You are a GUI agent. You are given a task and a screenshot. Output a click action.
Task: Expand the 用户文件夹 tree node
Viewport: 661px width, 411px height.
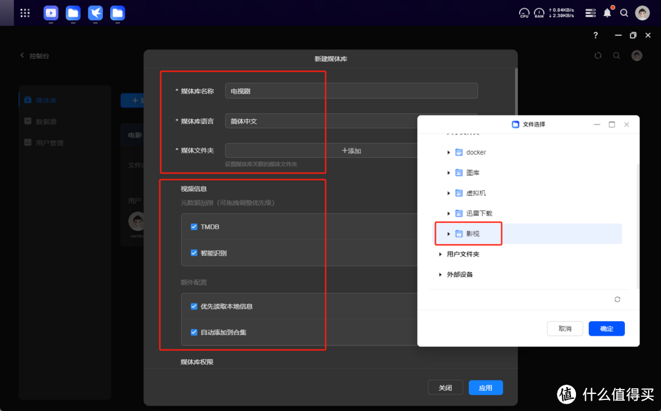click(440, 254)
